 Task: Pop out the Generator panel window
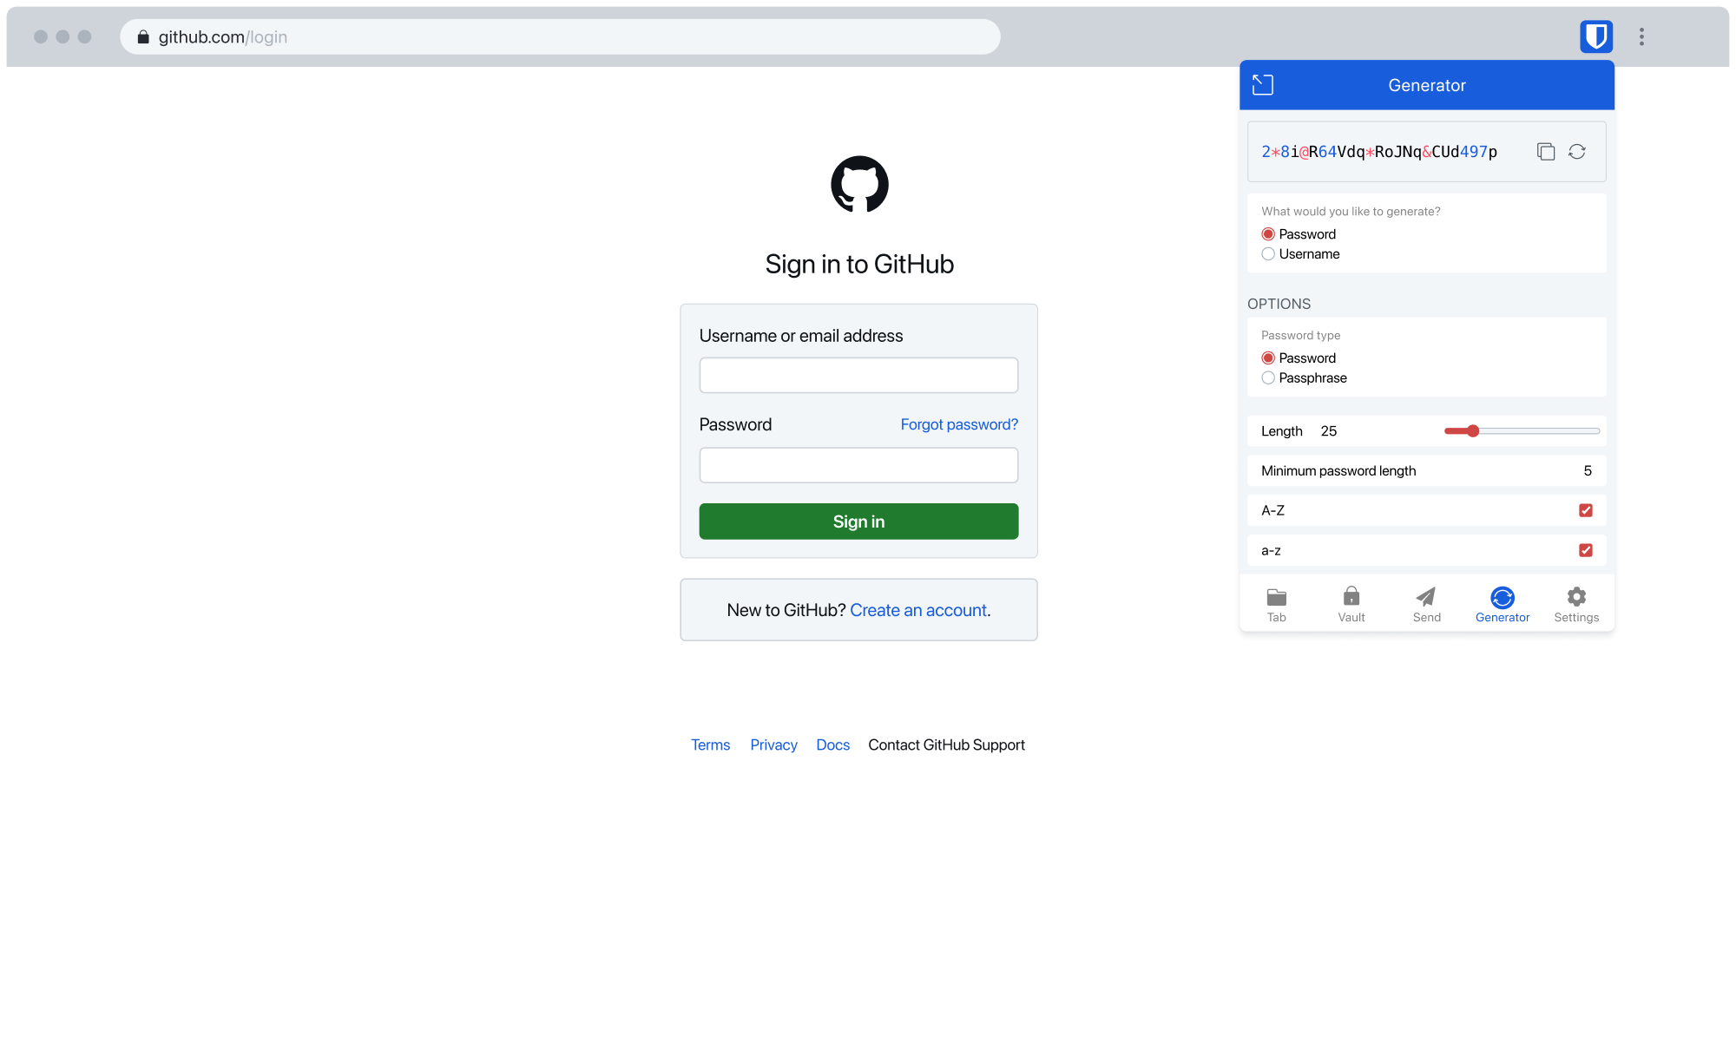point(1262,84)
